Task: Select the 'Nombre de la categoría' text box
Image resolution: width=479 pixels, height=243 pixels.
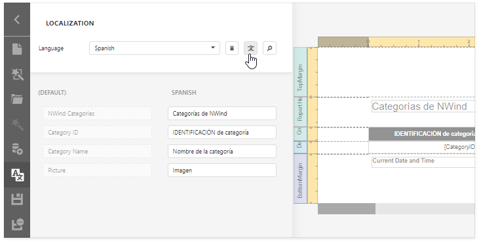Action: [221, 152]
